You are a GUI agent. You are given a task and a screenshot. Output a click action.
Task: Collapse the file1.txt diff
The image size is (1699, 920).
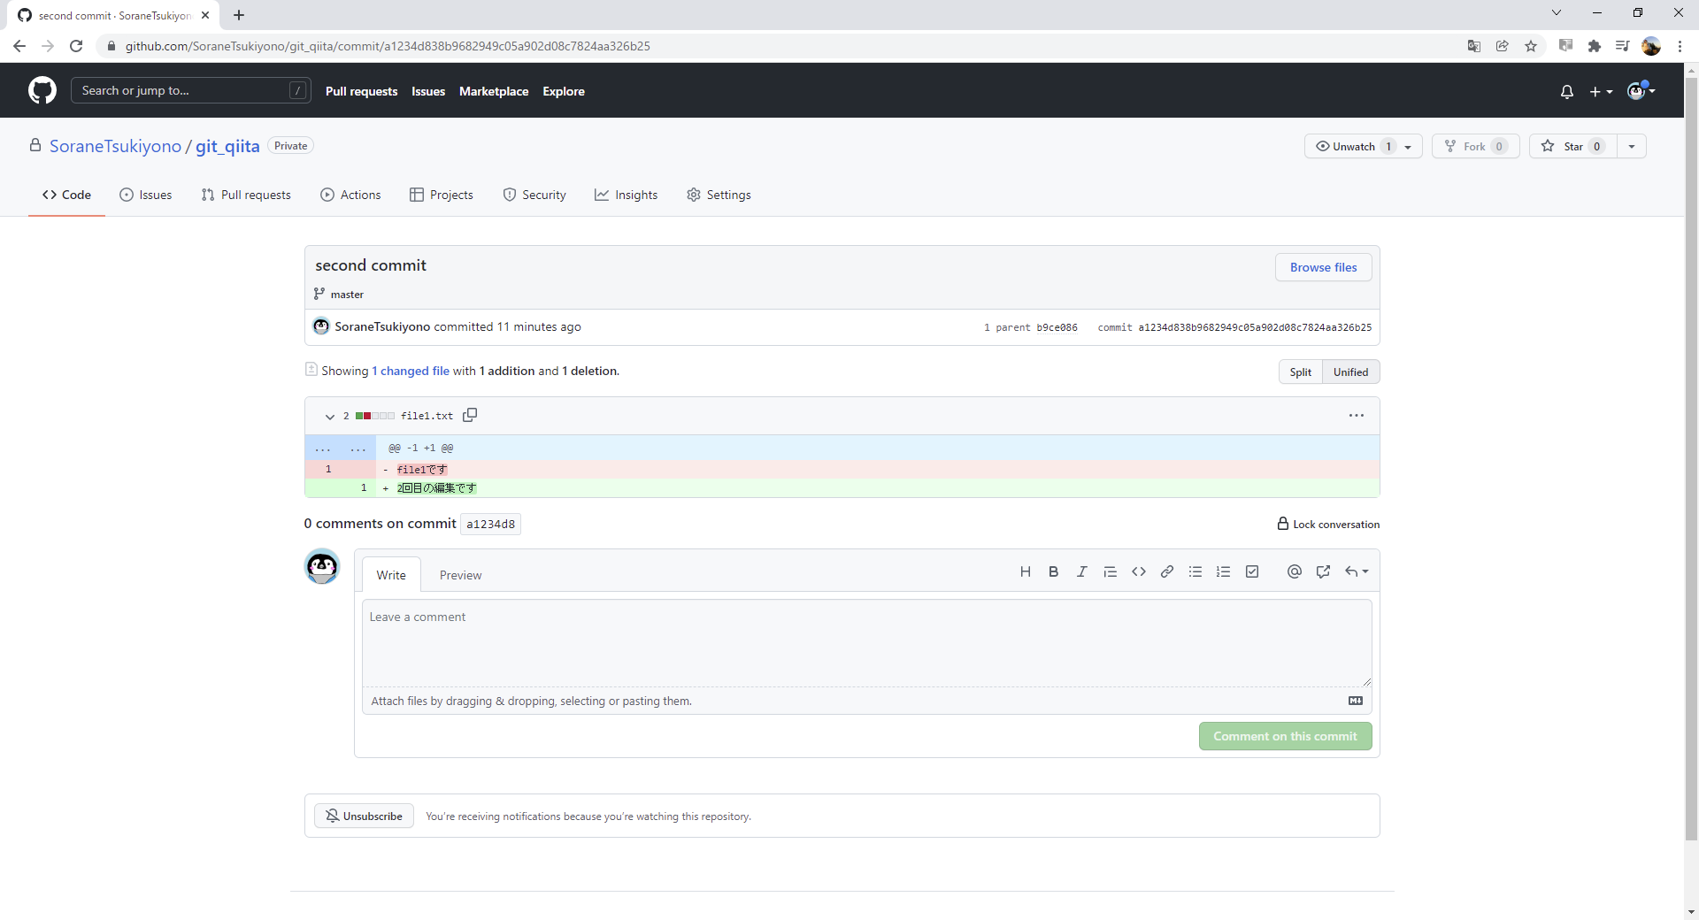point(329,416)
